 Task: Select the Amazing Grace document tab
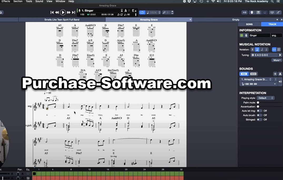point(149,20)
